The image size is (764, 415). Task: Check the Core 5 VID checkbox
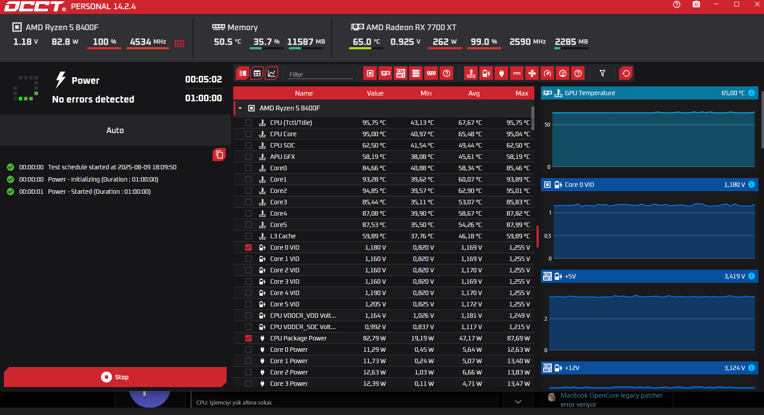click(x=248, y=304)
